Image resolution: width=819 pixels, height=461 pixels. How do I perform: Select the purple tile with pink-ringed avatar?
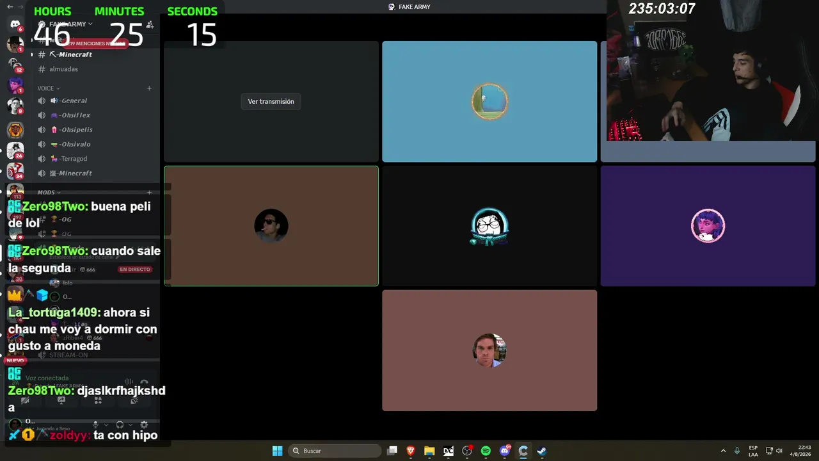[x=708, y=226]
